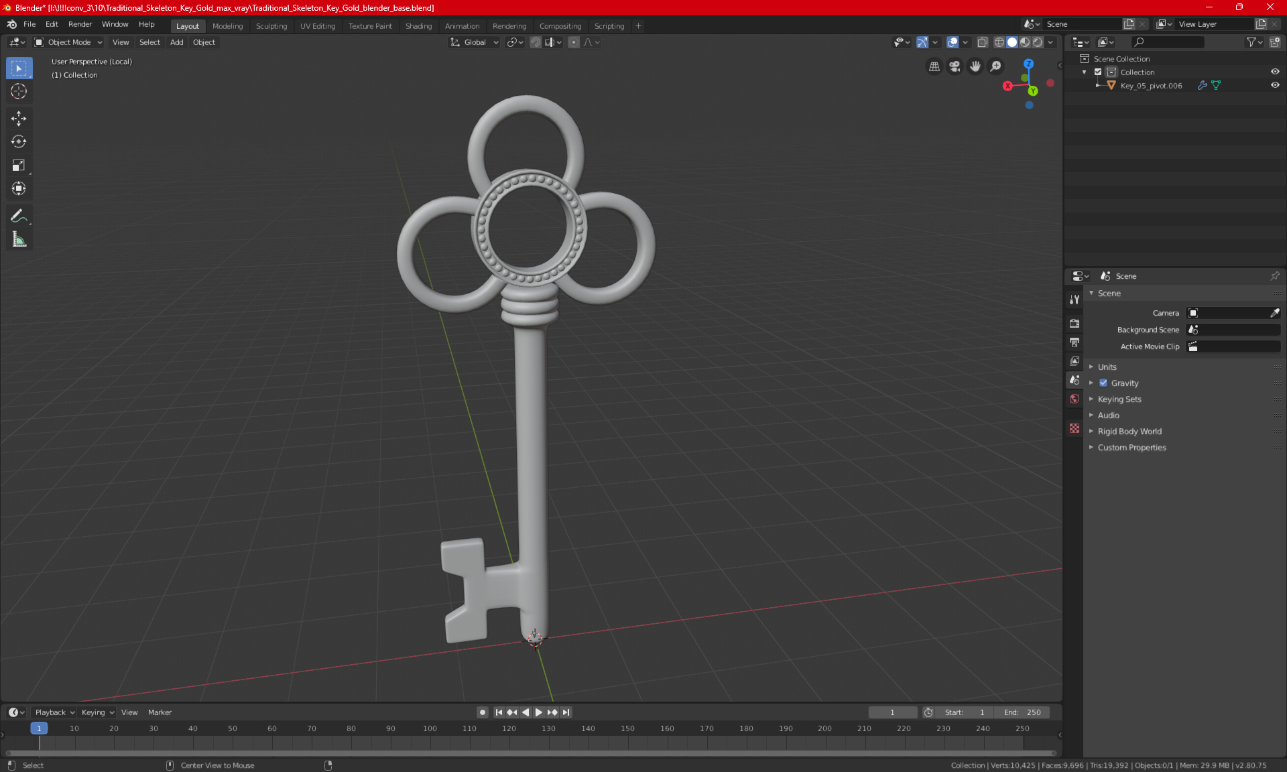The width and height of the screenshot is (1287, 772).
Task: Hide Key_05_pivot.006 with eye icon
Action: pyautogui.click(x=1275, y=85)
